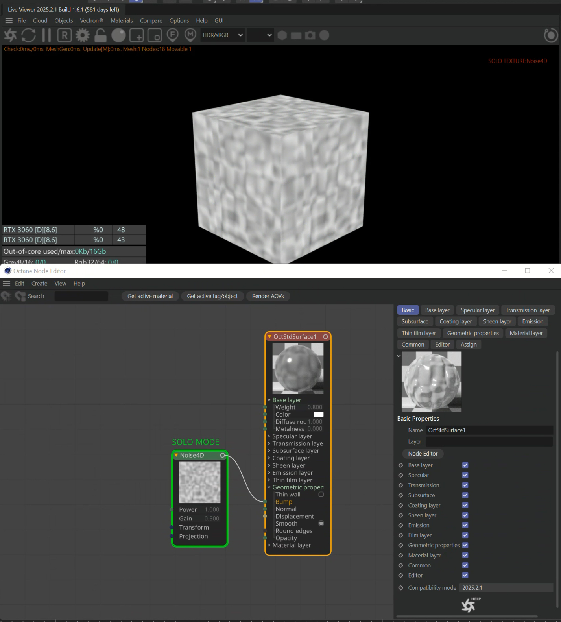Collapse the Geometric properties section on the node
This screenshot has height=622, width=561.
[x=269, y=487]
